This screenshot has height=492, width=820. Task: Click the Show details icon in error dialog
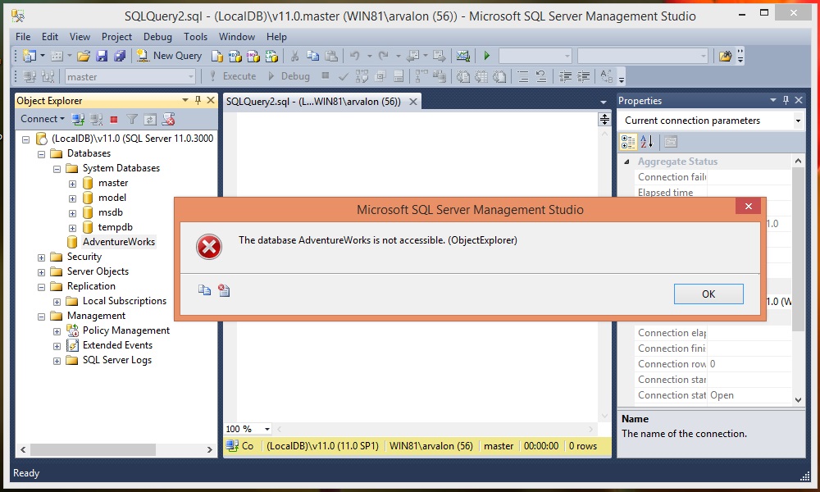tap(225, 289)
